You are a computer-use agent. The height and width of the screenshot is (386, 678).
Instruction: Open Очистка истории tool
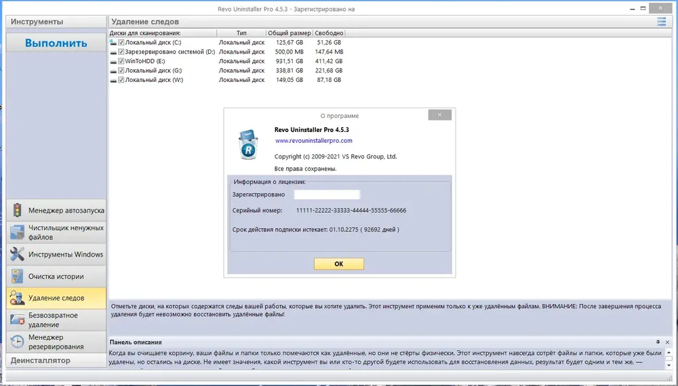coord(56,276)
